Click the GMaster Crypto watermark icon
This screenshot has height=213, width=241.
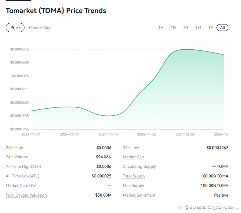[x=181, y=207]
